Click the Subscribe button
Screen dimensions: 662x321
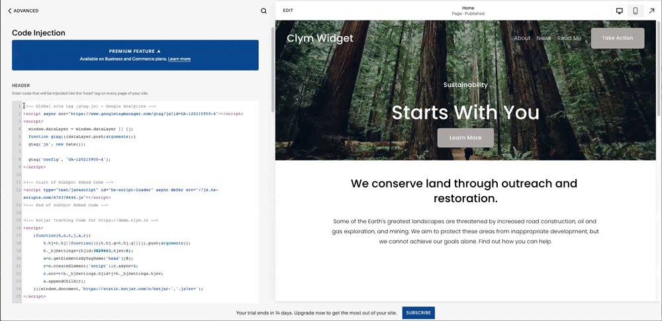tap(418, 313)
